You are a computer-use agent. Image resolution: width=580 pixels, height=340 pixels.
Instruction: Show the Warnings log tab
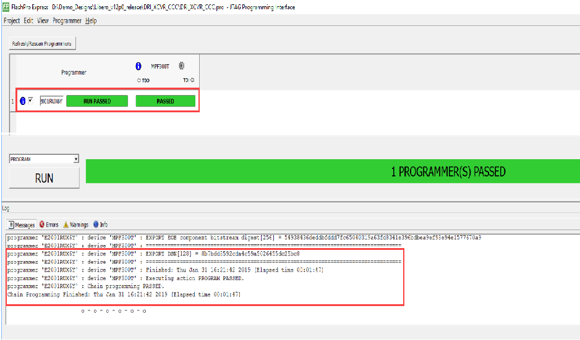click(x=75, y=225)
